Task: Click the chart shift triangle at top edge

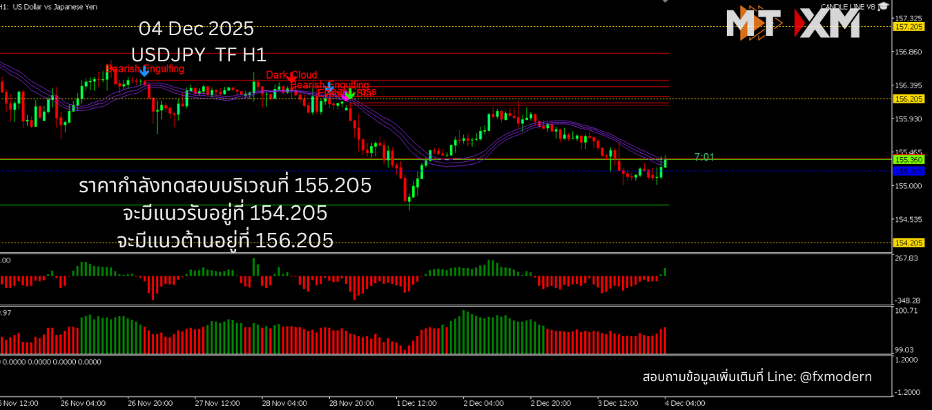Action: 665,1
